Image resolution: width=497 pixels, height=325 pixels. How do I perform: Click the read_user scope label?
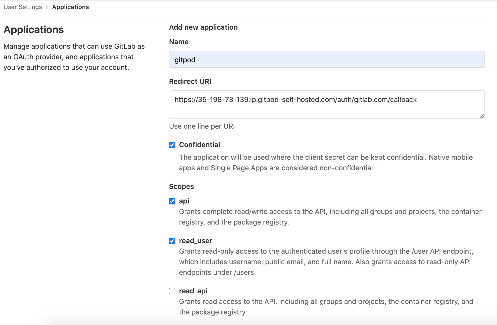[195, 241]
